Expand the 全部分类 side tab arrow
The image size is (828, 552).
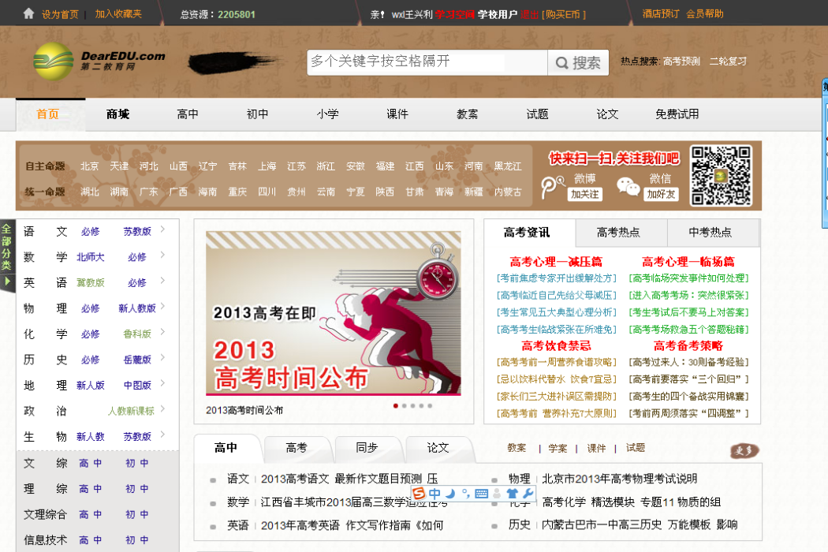point(7,282)
